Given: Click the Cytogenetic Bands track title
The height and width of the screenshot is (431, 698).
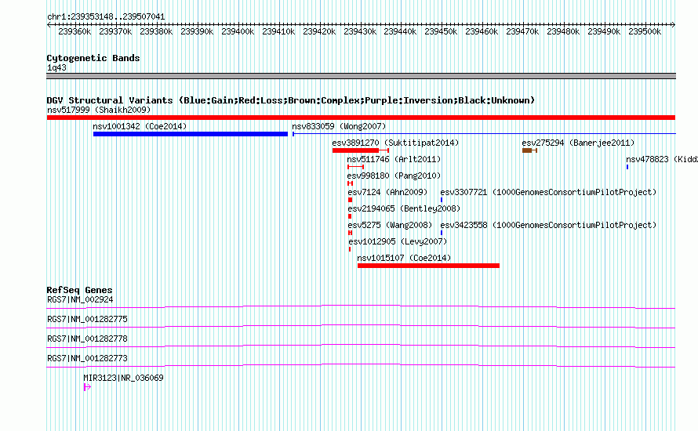Looking at the screenshot, I should (93, 58).
